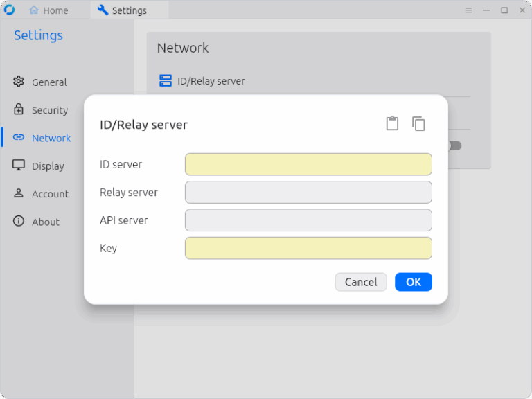Viewport: 532px width, 399px height.
Task: Click the ID server text field
Action: [x=308, y=164]
